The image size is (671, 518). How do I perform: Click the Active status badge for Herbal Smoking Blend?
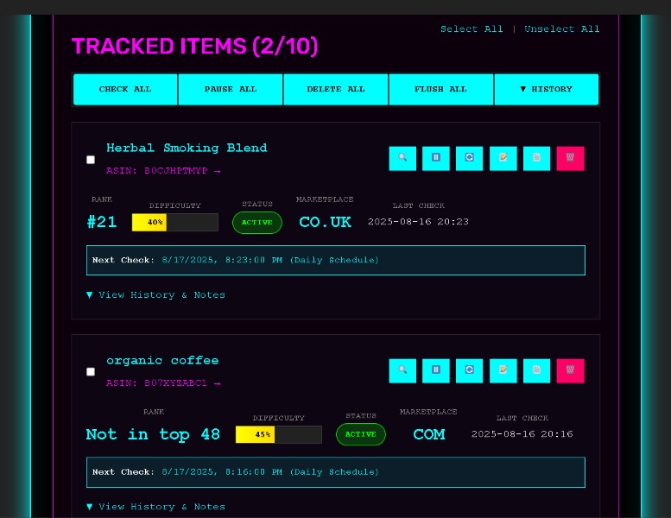[x=257, y=223]
